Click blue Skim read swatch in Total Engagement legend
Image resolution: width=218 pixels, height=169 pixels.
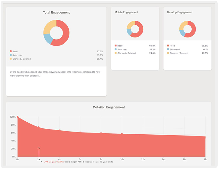tap(11, 55)
